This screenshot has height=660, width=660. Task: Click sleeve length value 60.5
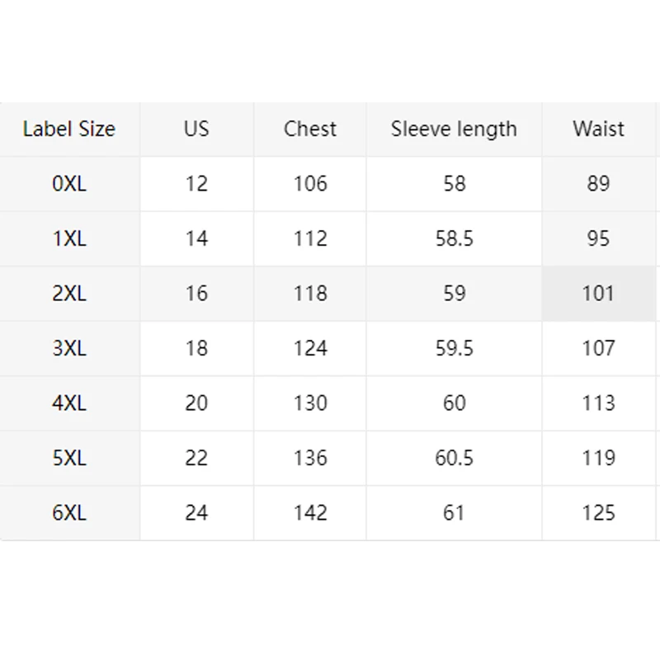(x=454, y=458)
